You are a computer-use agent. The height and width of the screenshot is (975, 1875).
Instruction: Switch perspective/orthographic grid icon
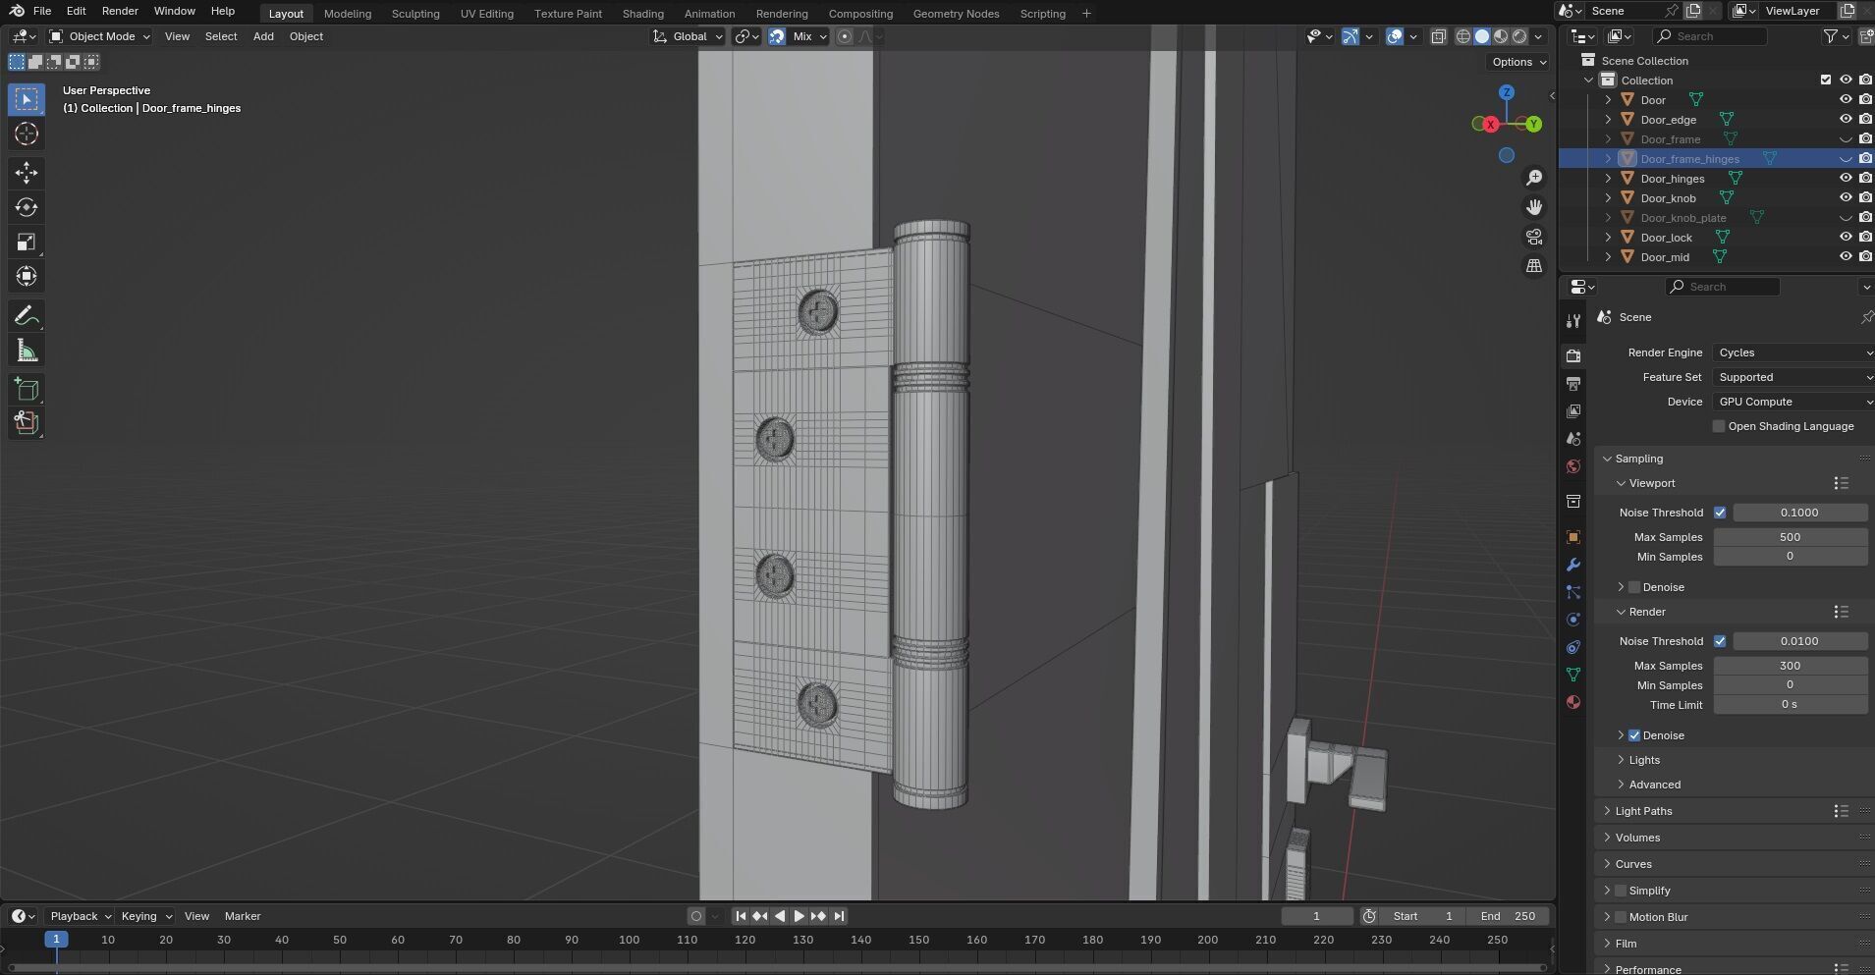click(1534, 266)
